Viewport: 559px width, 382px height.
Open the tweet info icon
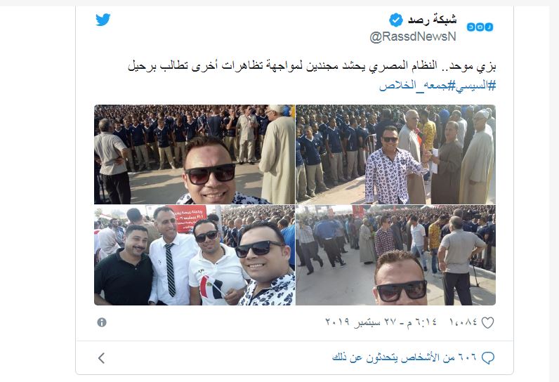(102, 322)
